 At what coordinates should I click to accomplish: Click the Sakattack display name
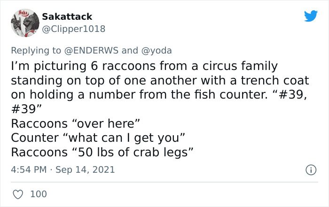click(x=67, y=16)
